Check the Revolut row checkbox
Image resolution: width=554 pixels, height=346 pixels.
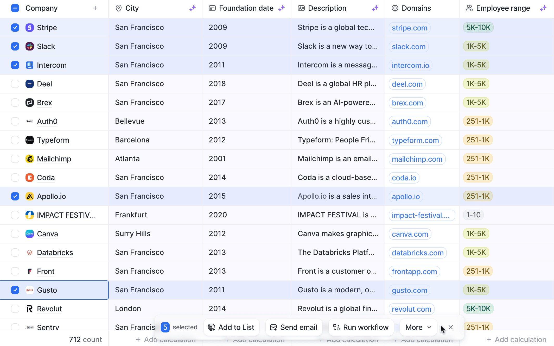(x=15, y=309)
